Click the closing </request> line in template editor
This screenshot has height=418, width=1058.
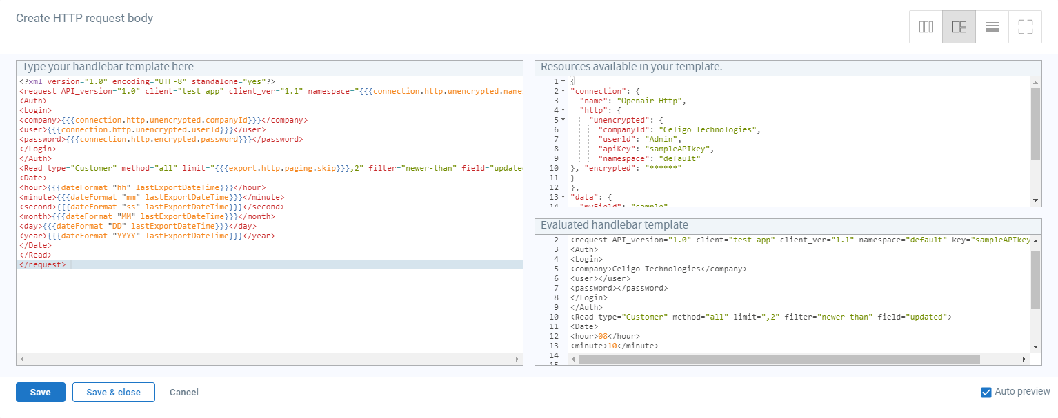point(270,264)
